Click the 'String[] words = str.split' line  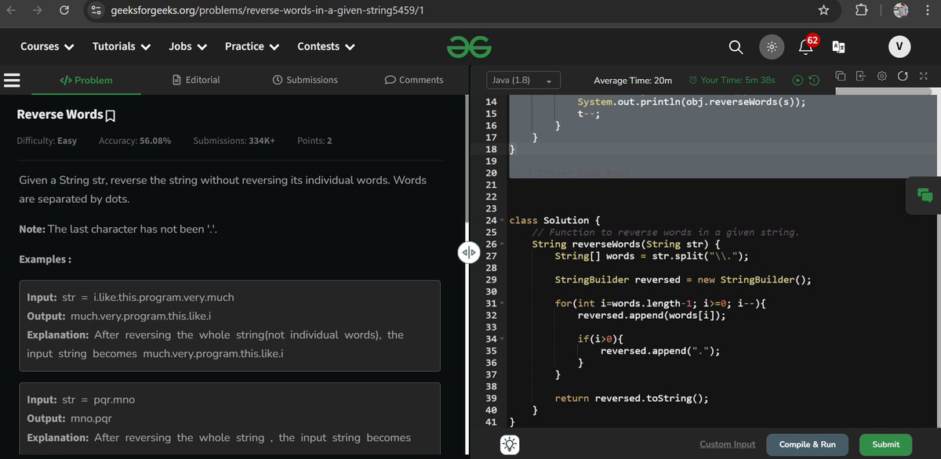click(652, 256)
